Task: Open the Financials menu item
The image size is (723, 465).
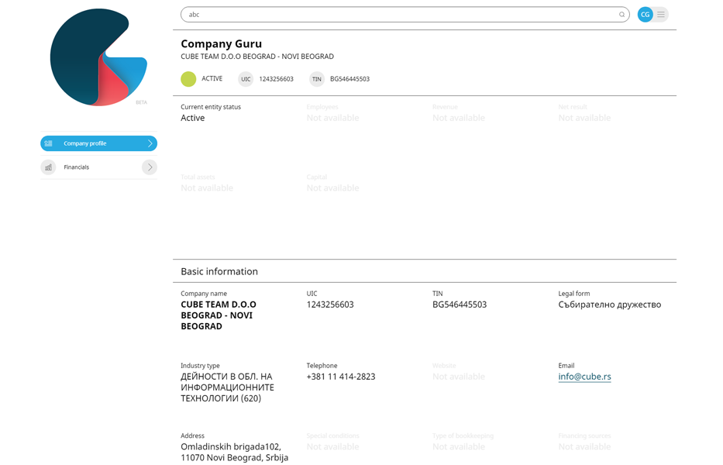Action: coord(98,167)
